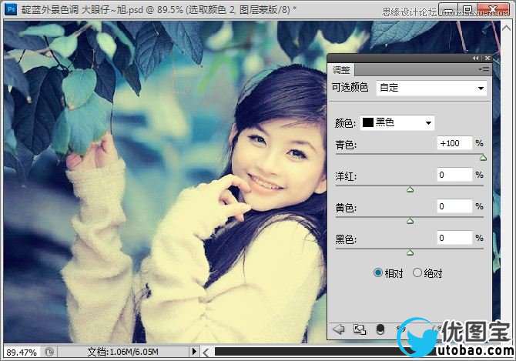Screen dimensions: 516x361
Task: Click the 洋红: label
Action: tap(346, 176)
